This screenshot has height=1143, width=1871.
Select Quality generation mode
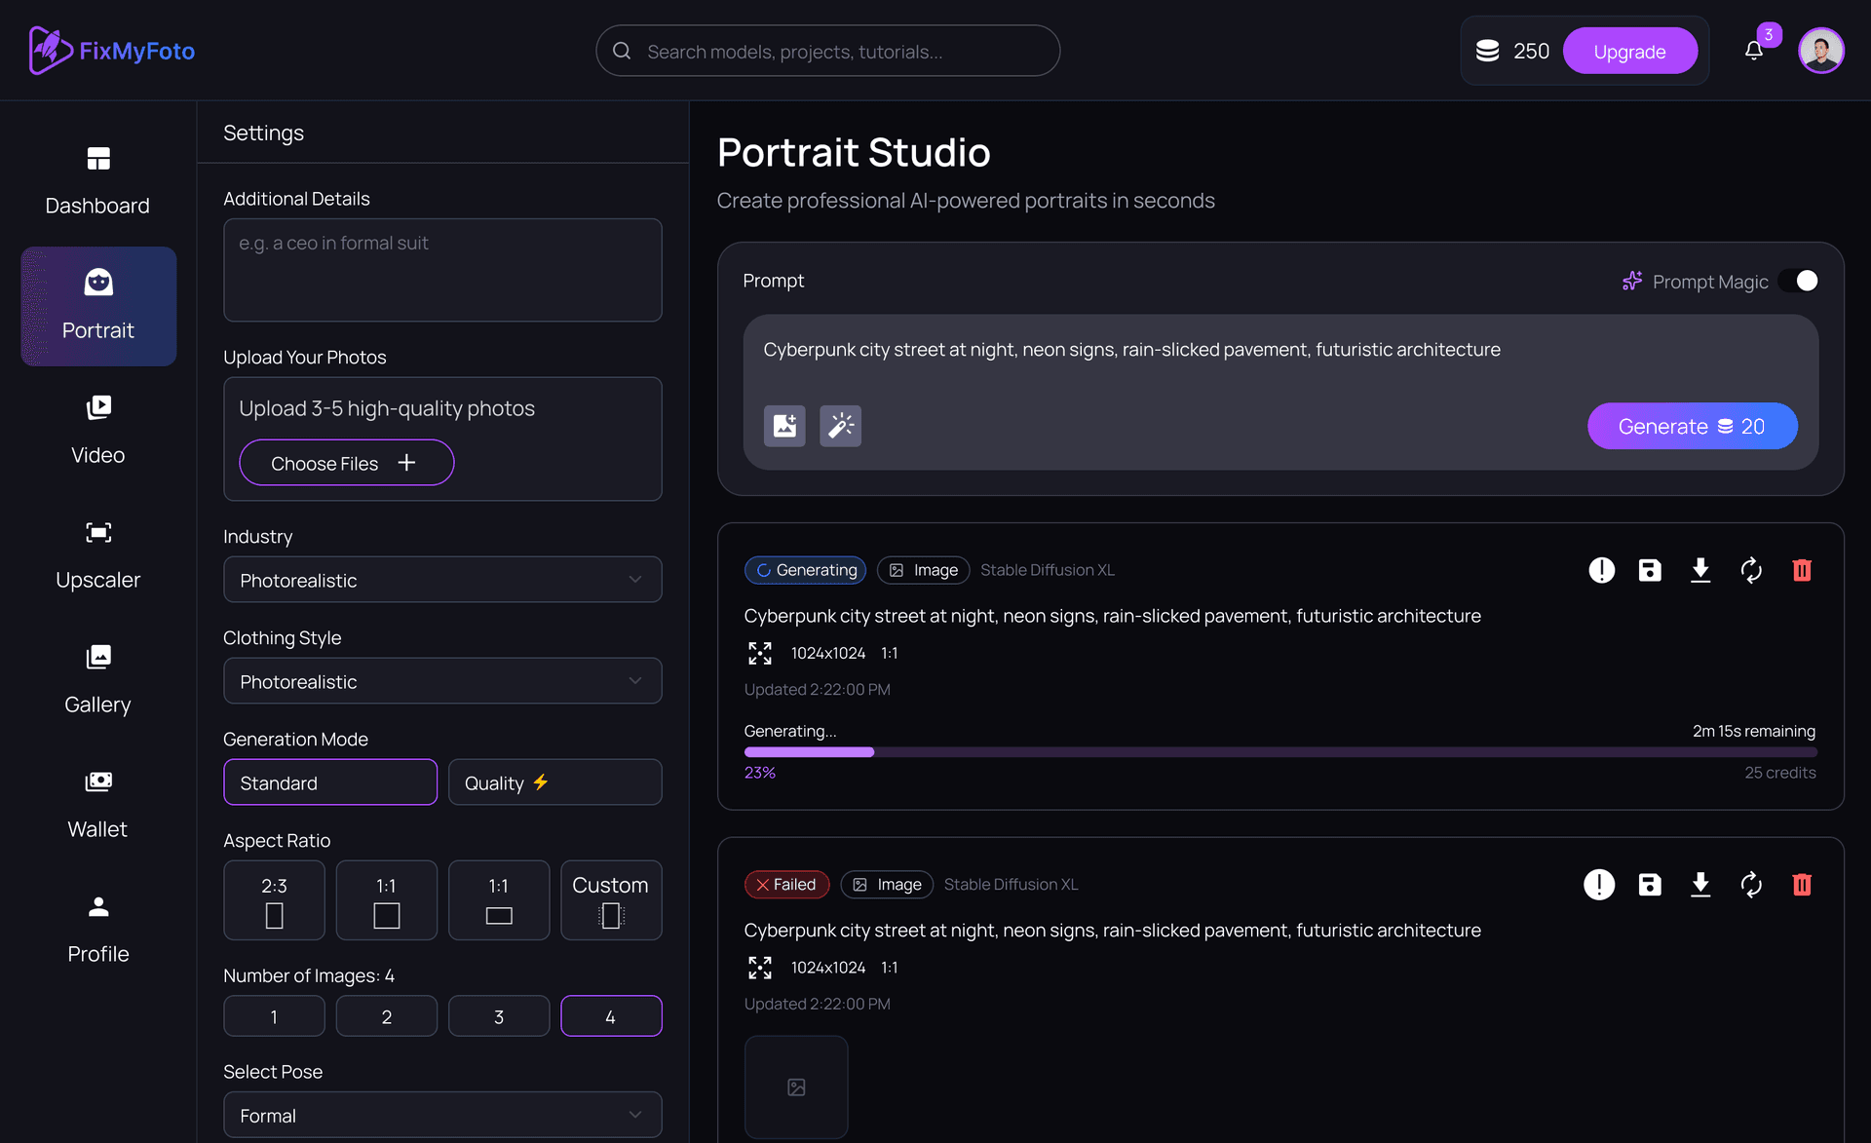(x=554, y=782)
